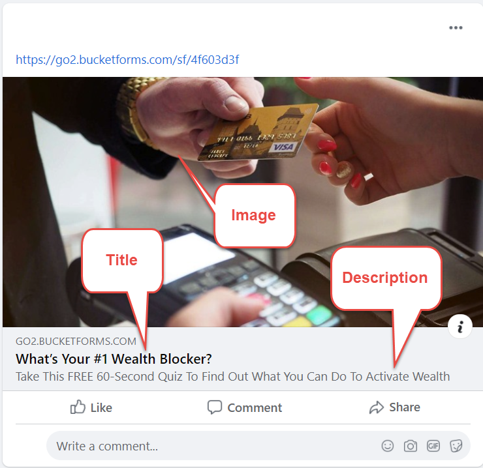This screenshot has height=468, width=483.
Task: Click the Visa card in the preview image
Action: pos(258,132)
